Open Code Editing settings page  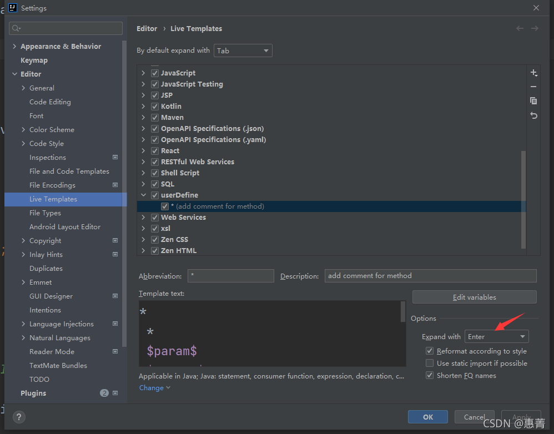pos(50,102)
